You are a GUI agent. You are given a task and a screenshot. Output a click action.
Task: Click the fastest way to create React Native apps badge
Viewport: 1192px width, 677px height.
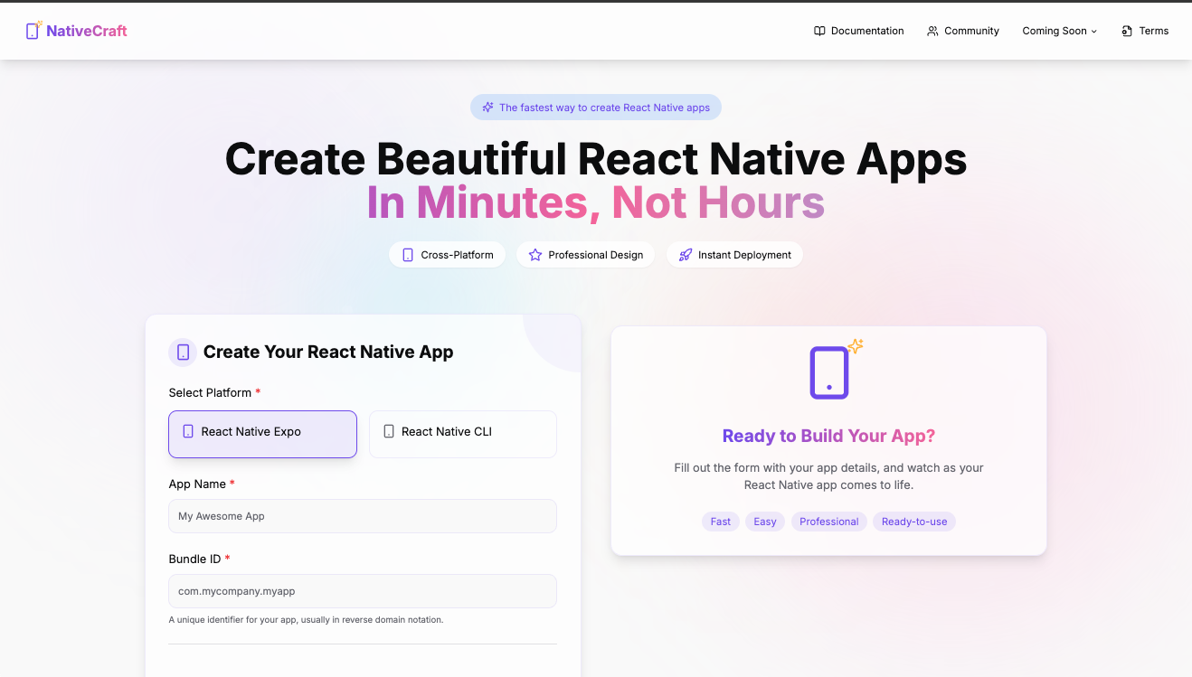pos(596,108)
